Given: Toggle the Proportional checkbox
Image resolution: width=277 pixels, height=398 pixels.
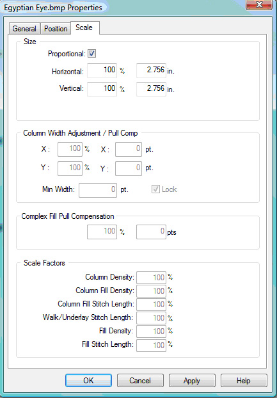Looking at the screenshot, I should click(x=91, y=54).
